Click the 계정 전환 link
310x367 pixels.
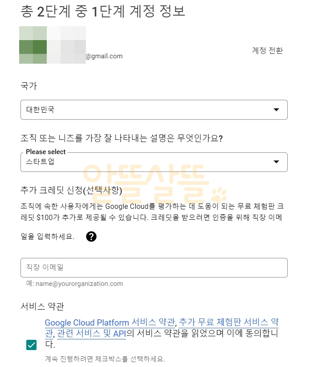tap(267, 50)
